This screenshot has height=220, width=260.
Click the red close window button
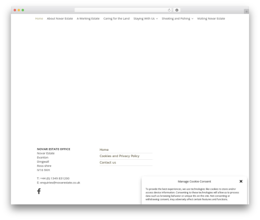(x=15, y=10)
